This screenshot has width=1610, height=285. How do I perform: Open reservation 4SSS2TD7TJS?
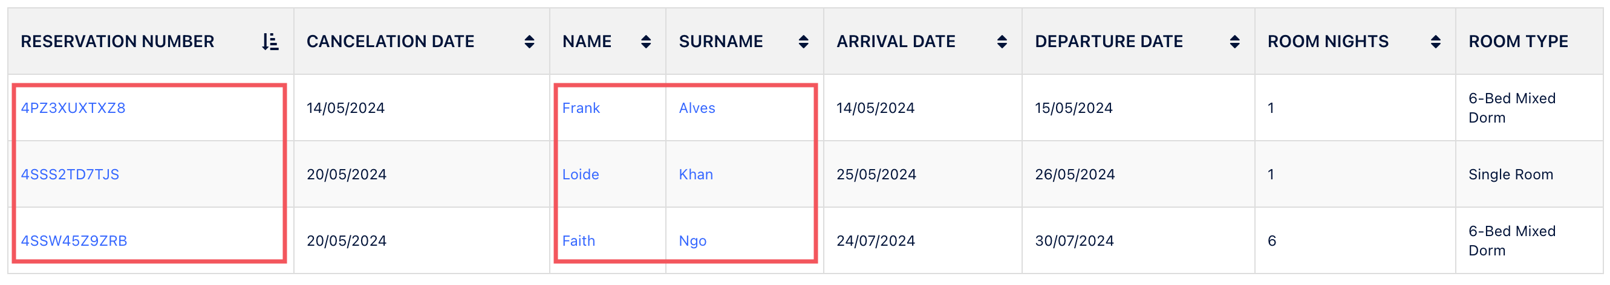click(x=70, y=175)
